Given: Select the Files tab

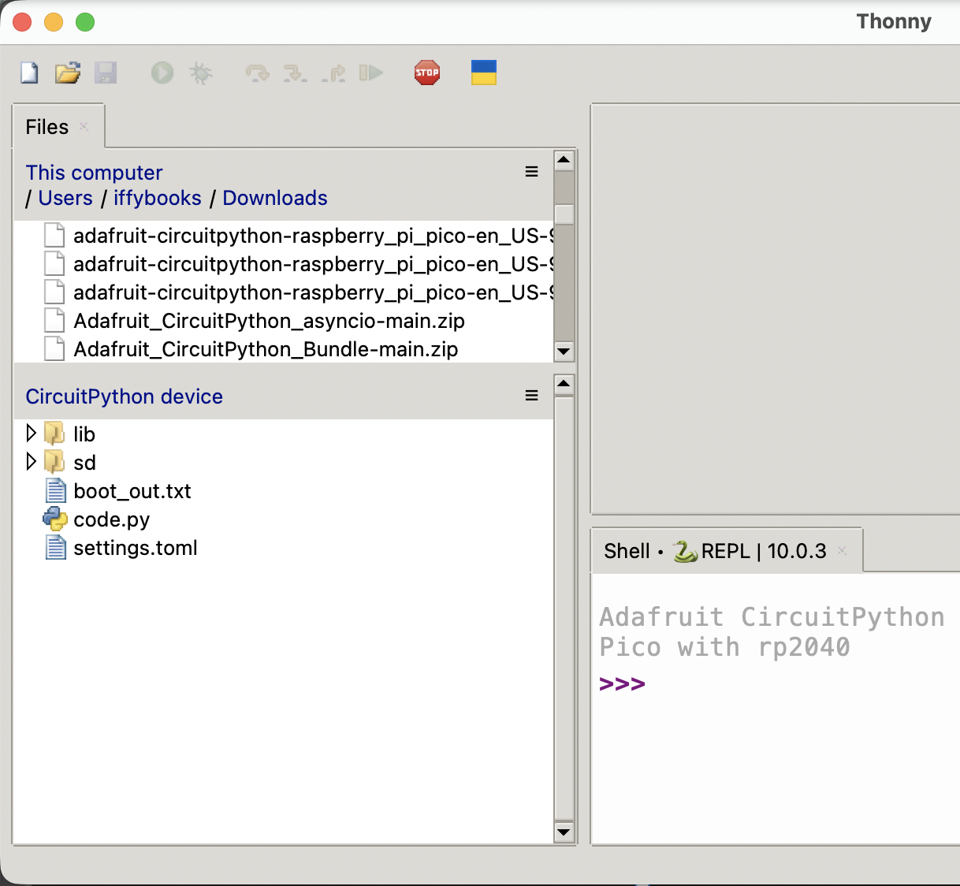Looking at the screenshot, I should coord(47,127).
